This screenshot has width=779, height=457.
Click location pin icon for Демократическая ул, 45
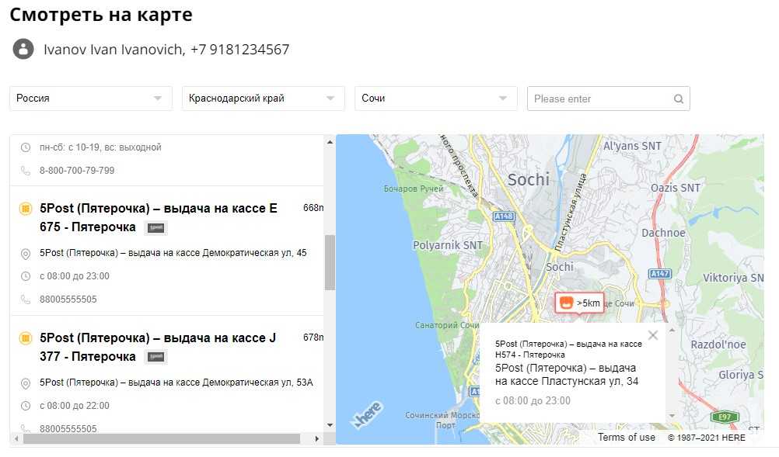click(x=26, y=253)
